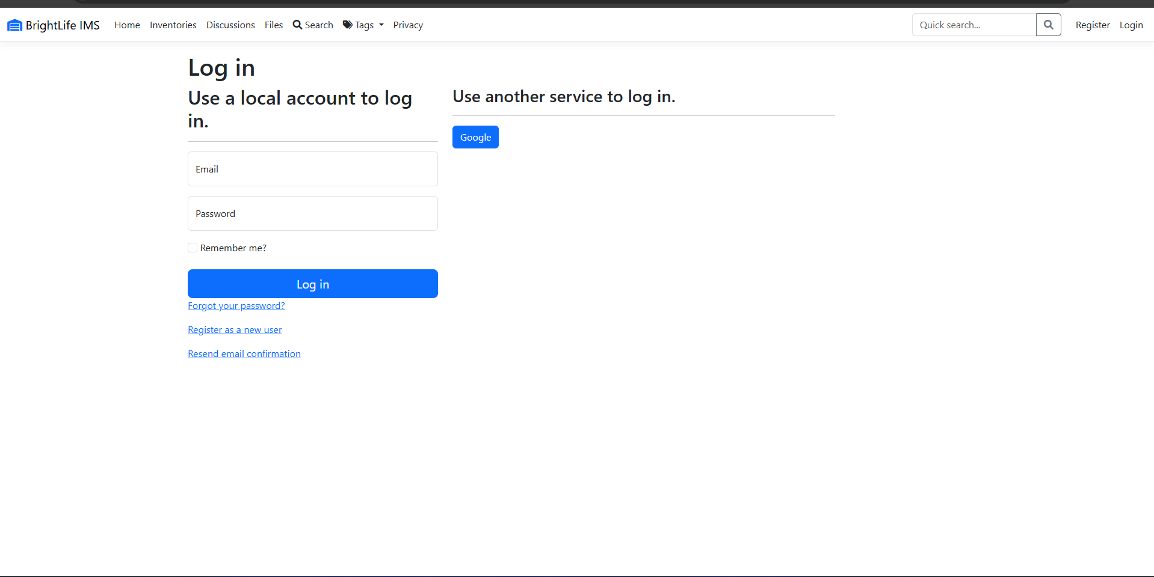1154x577 pixels.
Task: Open the Privacy page
Action: point(408,25)
